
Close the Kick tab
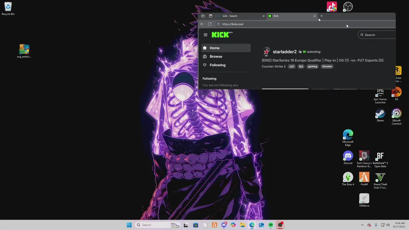314,16
